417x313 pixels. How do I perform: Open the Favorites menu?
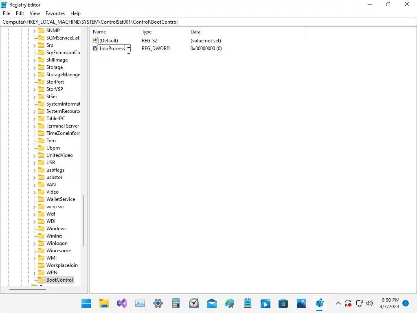coord(55,13)
